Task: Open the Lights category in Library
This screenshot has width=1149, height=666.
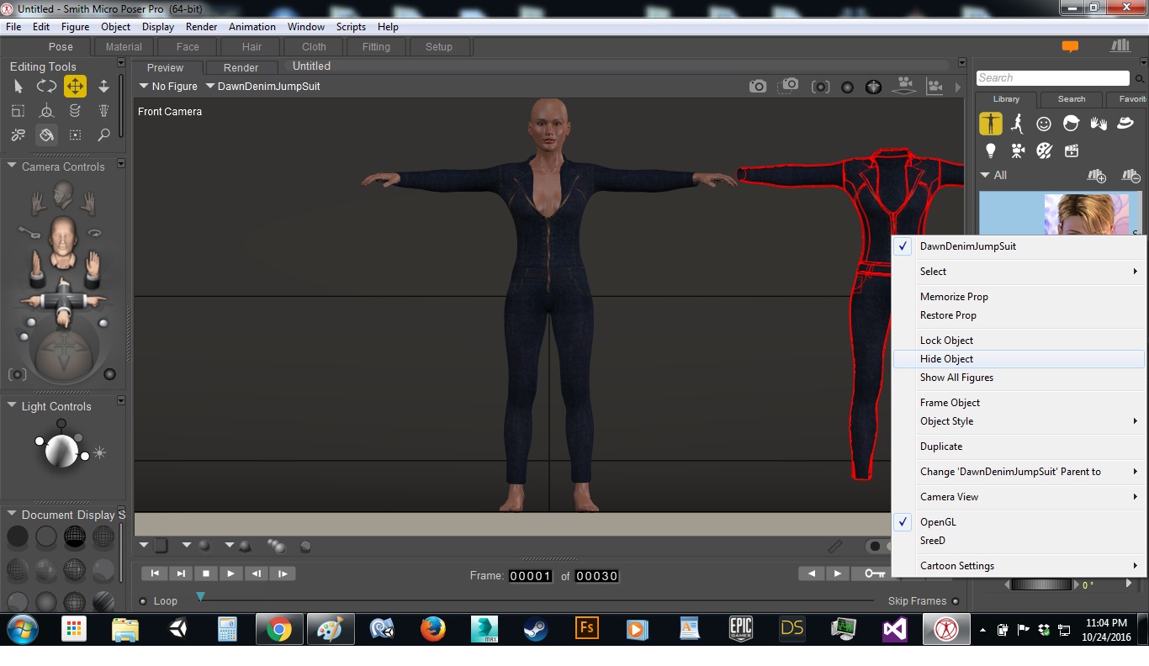Action: (x=990, y=151)
